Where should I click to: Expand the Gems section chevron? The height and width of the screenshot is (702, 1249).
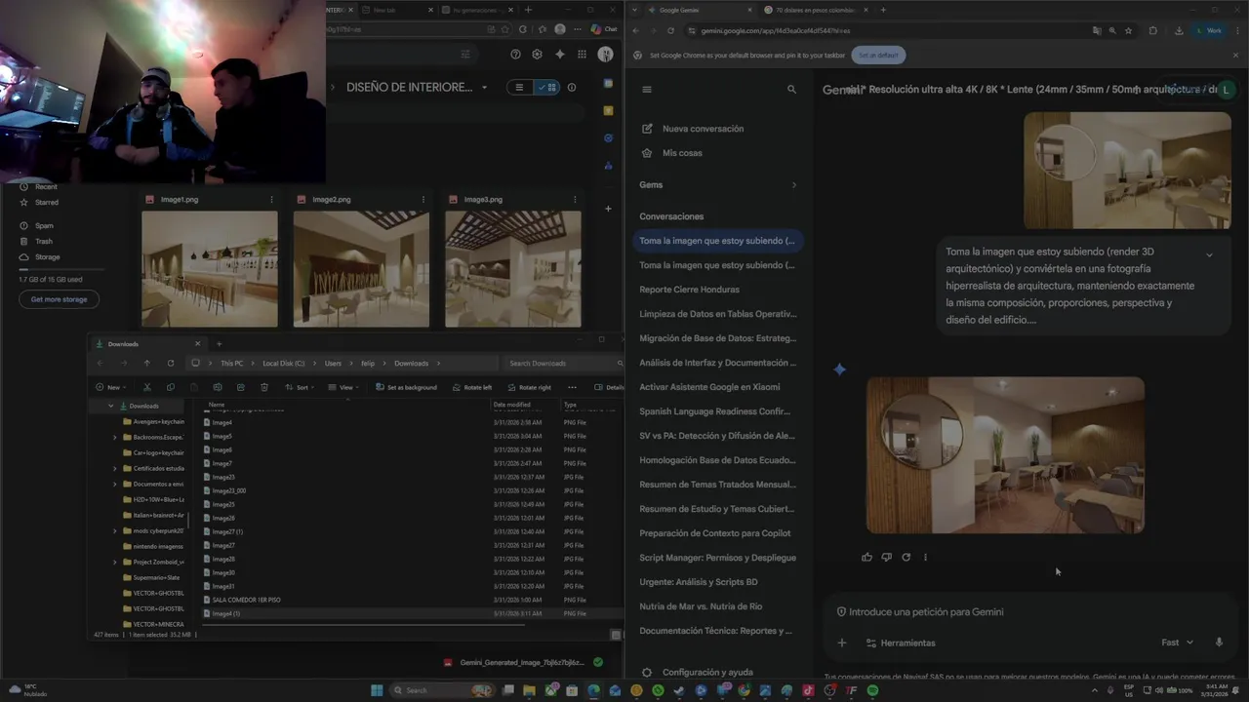coord(793,185)
